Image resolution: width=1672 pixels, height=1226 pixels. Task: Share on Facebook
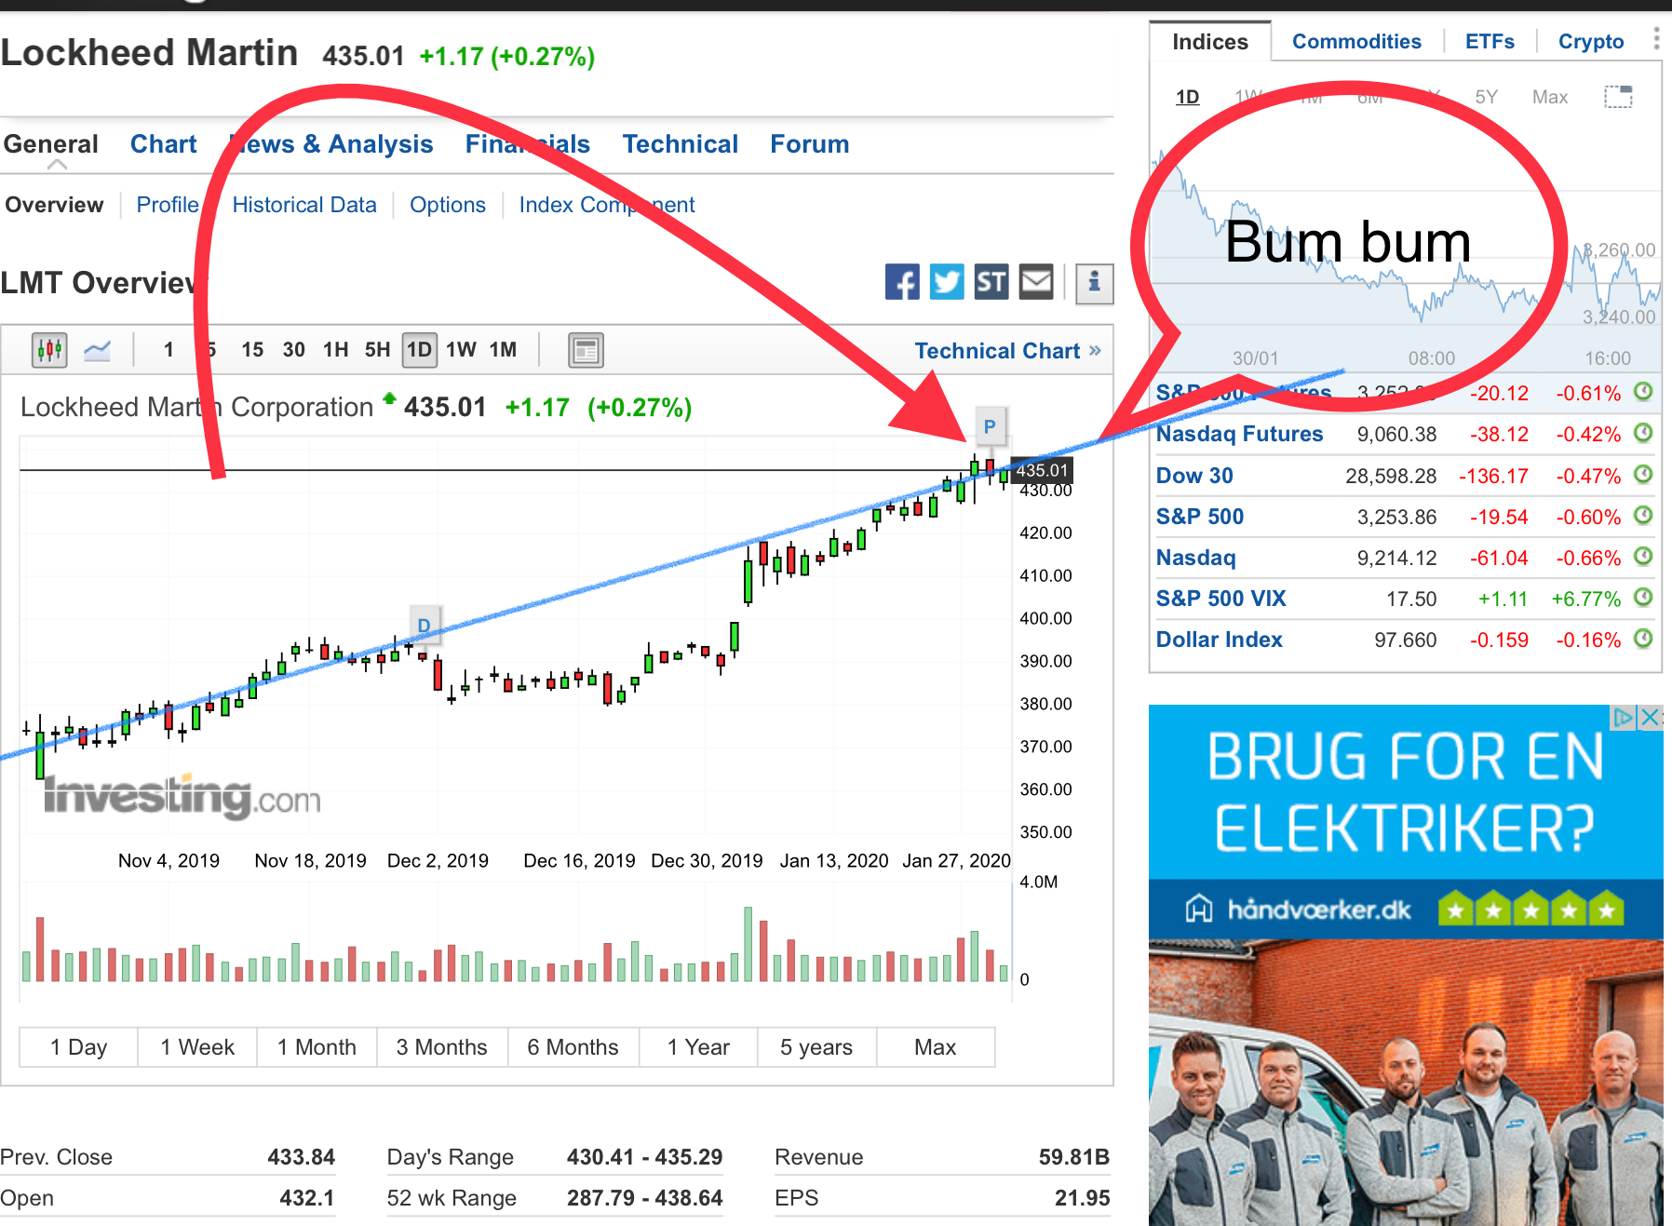click(902, 281)
